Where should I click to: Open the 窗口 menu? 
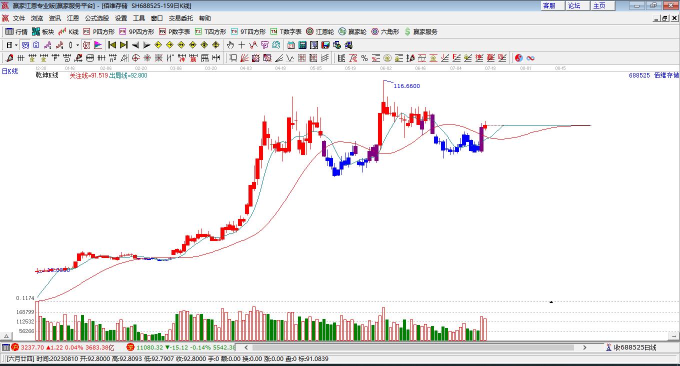[157, 18]
